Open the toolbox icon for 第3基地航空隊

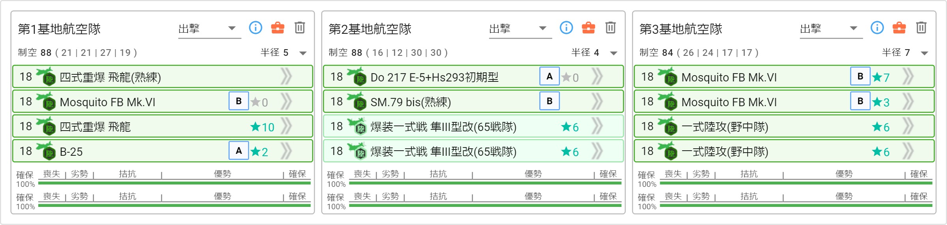coord(899,28)
